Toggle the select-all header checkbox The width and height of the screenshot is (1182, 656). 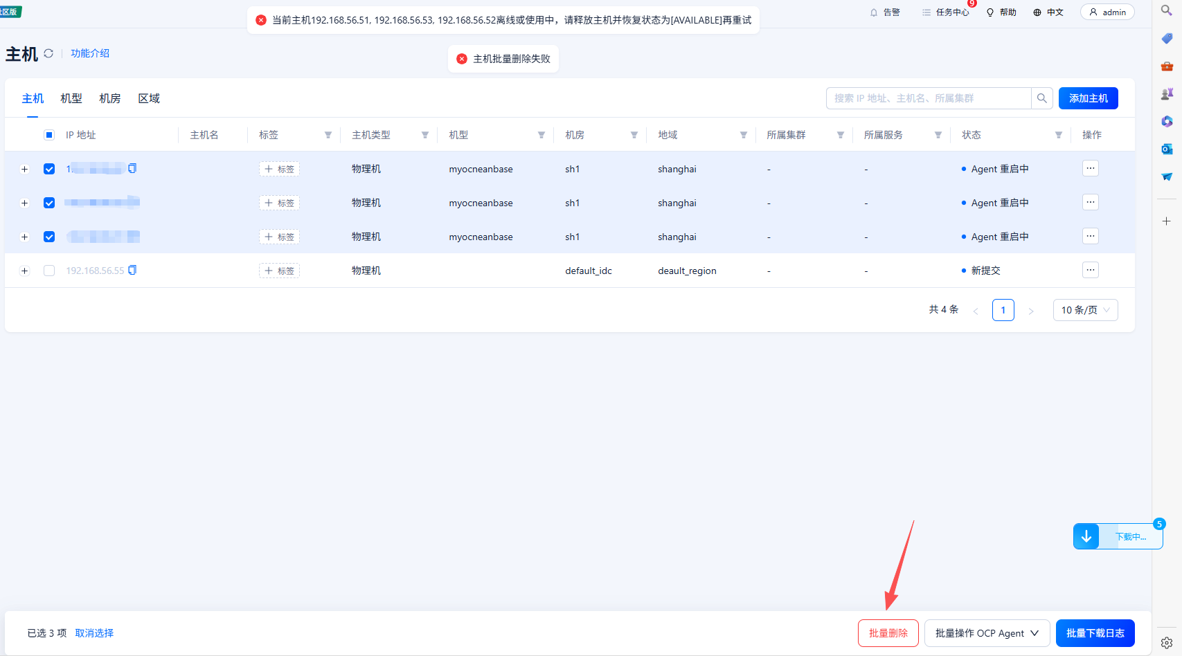(x=49, y=135)
